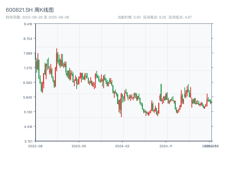
Task: Click the 2023-05 date axis marker
Action: 79,146
